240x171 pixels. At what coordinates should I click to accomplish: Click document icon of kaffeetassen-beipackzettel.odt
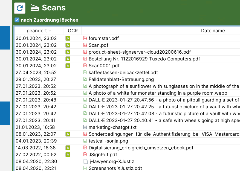[x=85, y=73]
